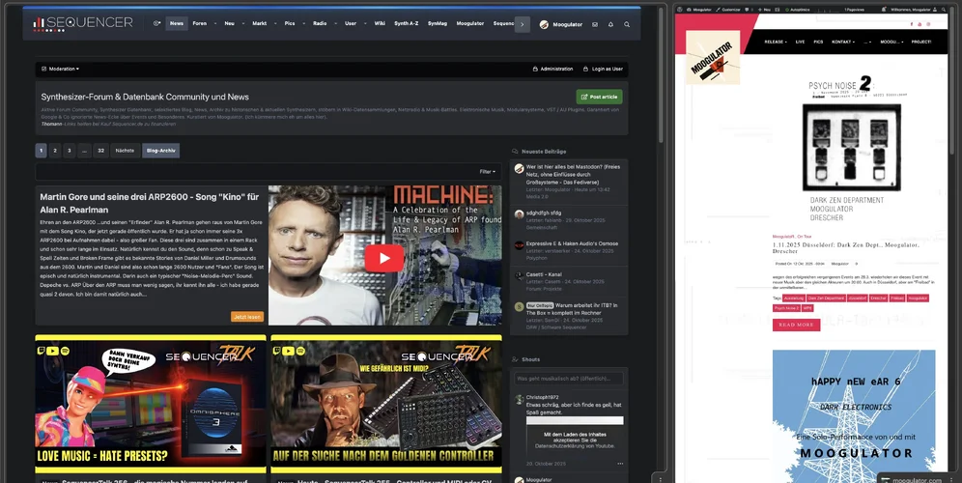This screenshot has height=483, width=962.
Task: Open the pagination ellipsis '…' button
Action: (x=85, y=151)
